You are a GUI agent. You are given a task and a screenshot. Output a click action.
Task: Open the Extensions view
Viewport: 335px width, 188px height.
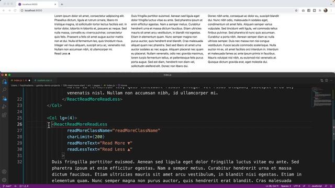click(4, 115)
